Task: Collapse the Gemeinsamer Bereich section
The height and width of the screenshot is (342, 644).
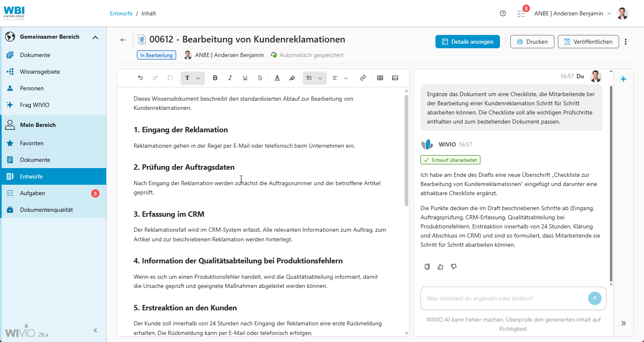Action: (x=95, y=37)
